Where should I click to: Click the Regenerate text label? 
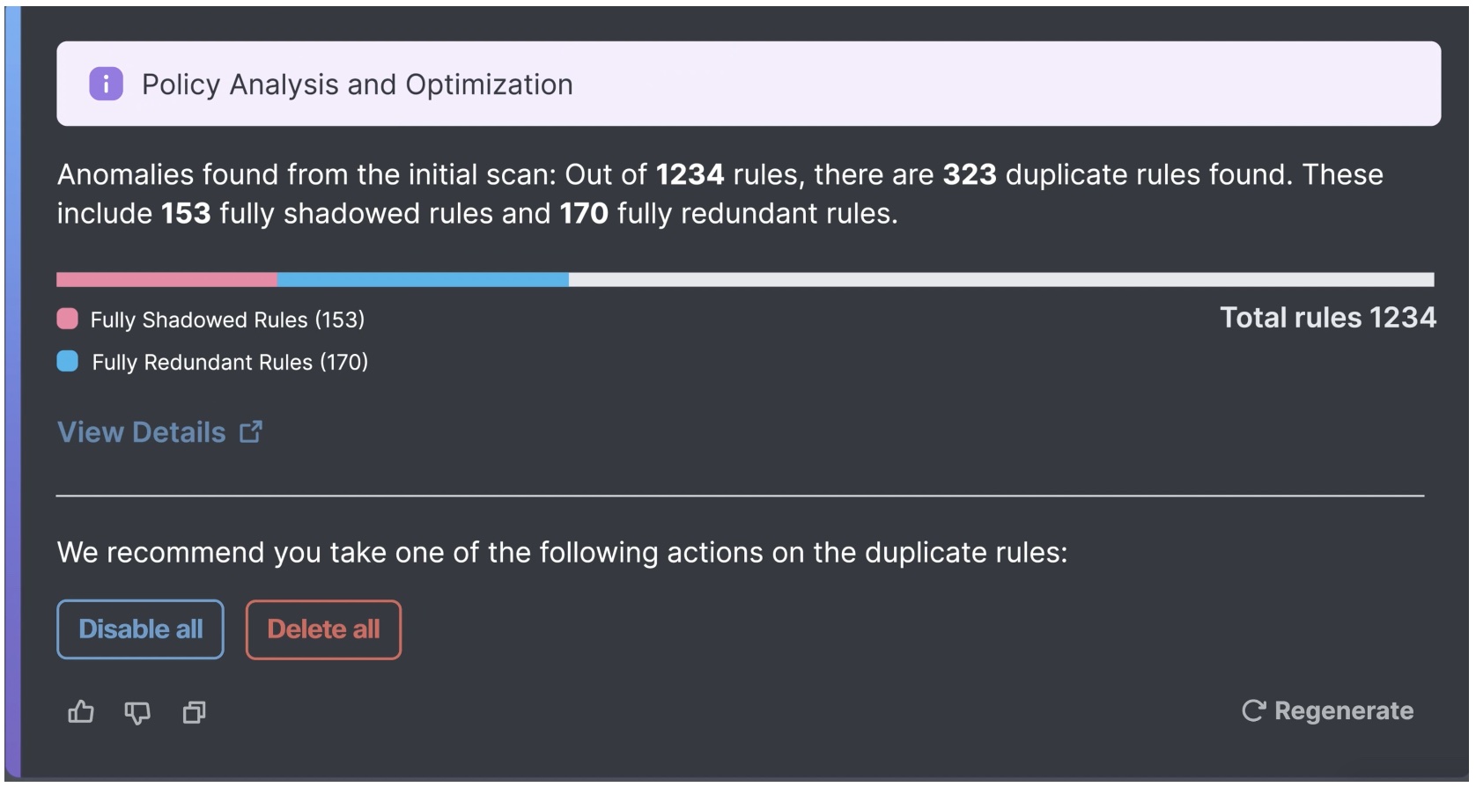point(1343,710)
